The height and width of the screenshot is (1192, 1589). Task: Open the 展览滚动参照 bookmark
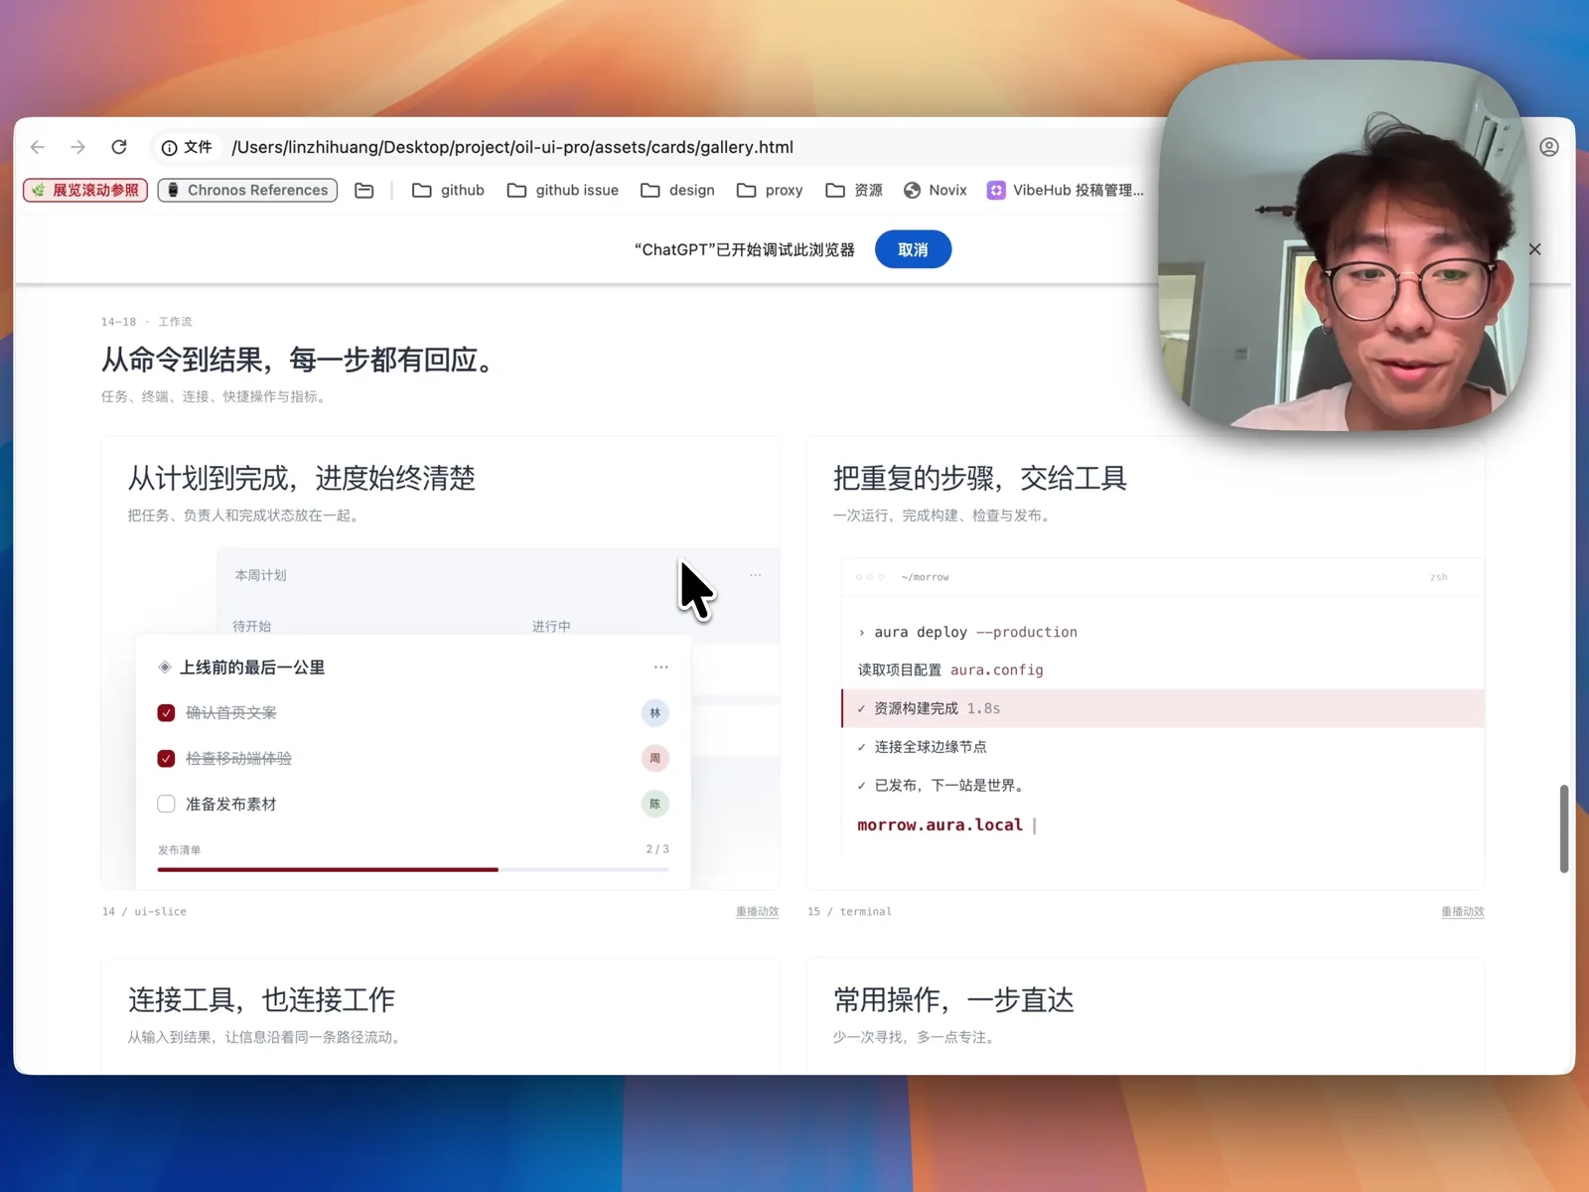(x=85, y=190)
